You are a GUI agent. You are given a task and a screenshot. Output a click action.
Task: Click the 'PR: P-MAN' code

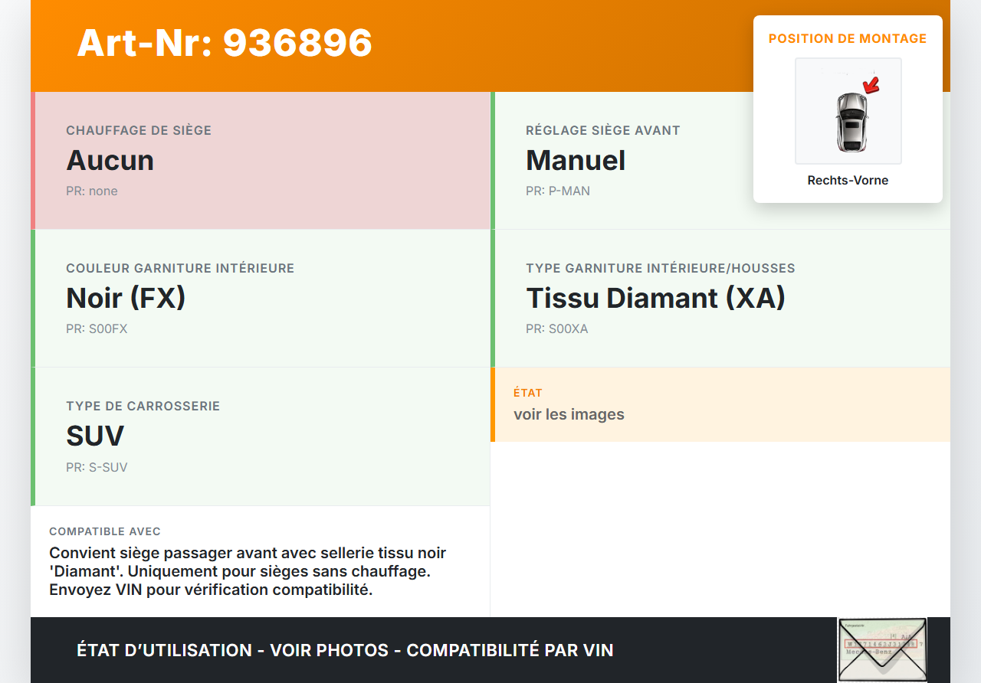558,191
